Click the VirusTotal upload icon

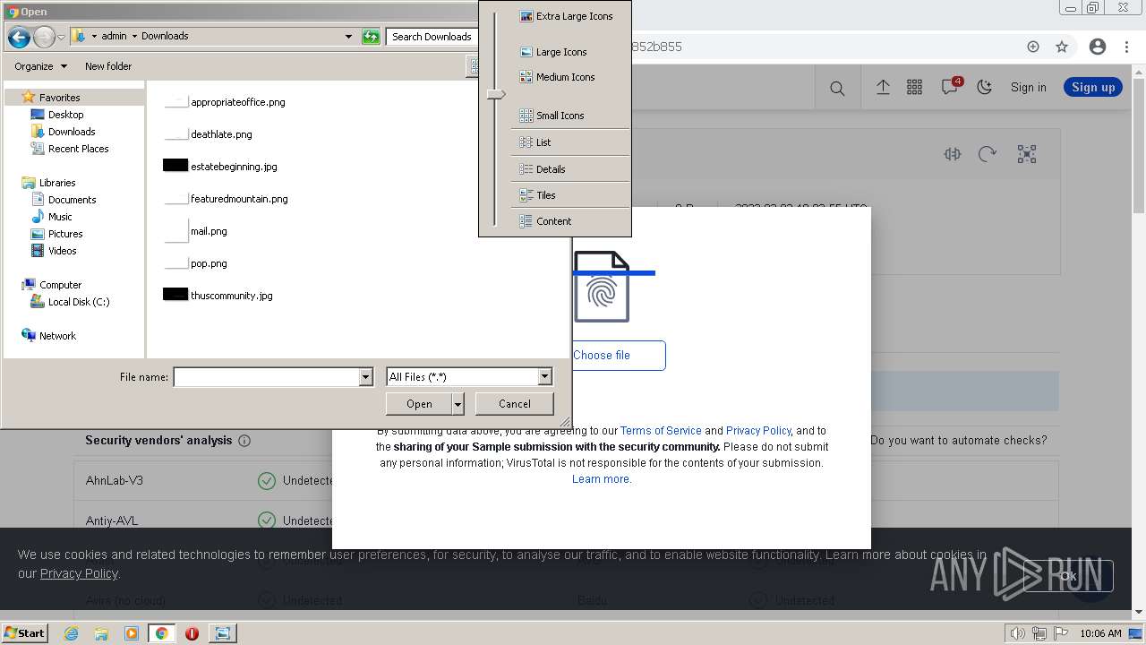click(x=883, y=87)
